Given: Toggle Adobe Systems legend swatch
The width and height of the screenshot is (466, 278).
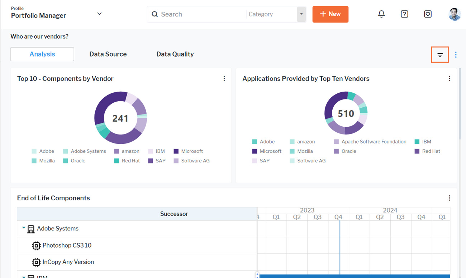Looking at the screenshot, I should point(66,151).
